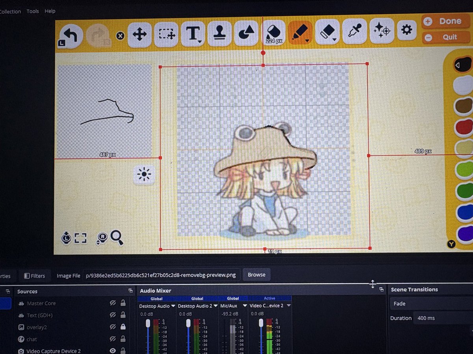
Task: Select the Shapes tool
Action: click(x=246, y=33)
